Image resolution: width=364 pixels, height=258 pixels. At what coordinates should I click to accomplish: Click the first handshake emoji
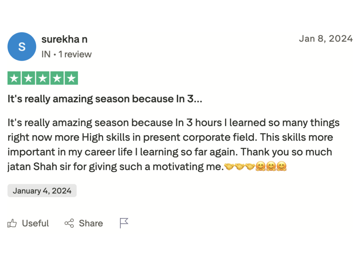229,166
